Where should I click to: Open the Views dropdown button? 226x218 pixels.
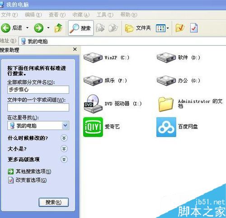click(162, 28)
